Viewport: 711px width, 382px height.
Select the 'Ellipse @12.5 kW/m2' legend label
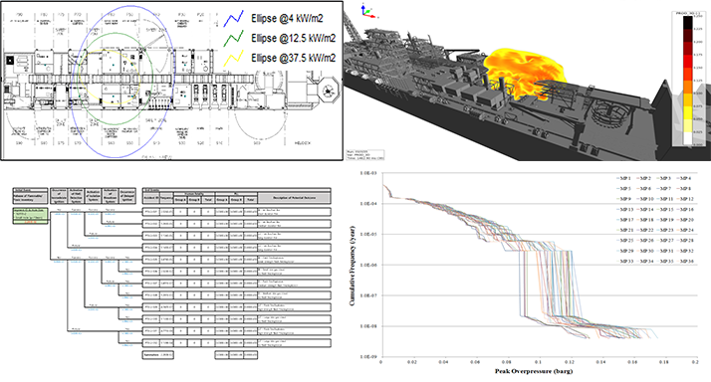pos(294,39)
